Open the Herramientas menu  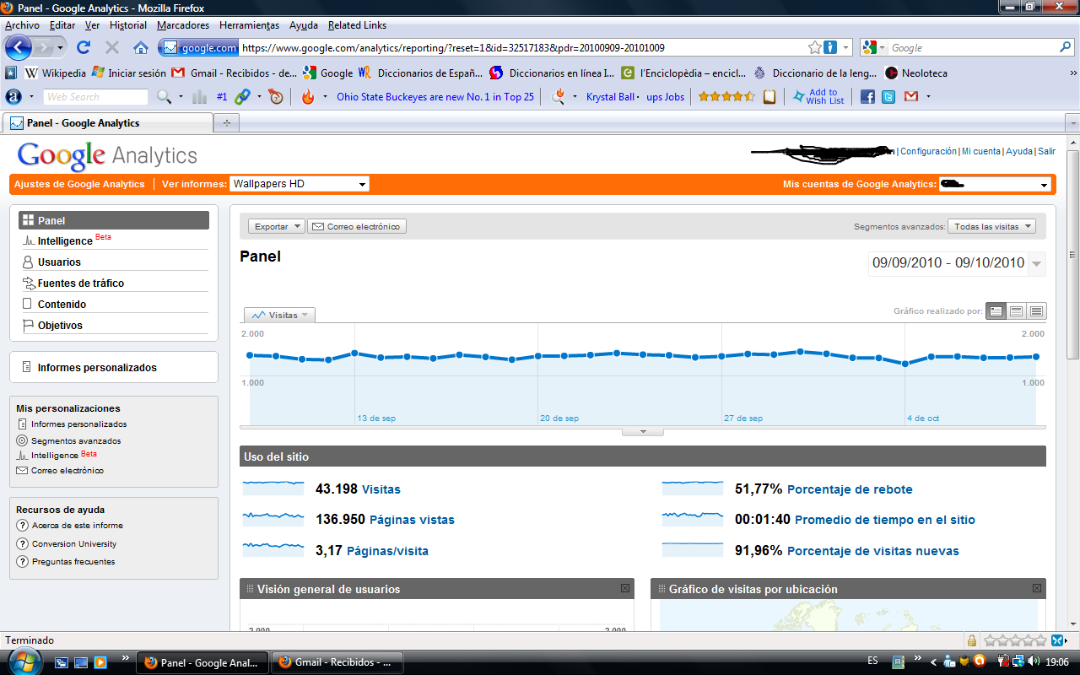[249, 25]
